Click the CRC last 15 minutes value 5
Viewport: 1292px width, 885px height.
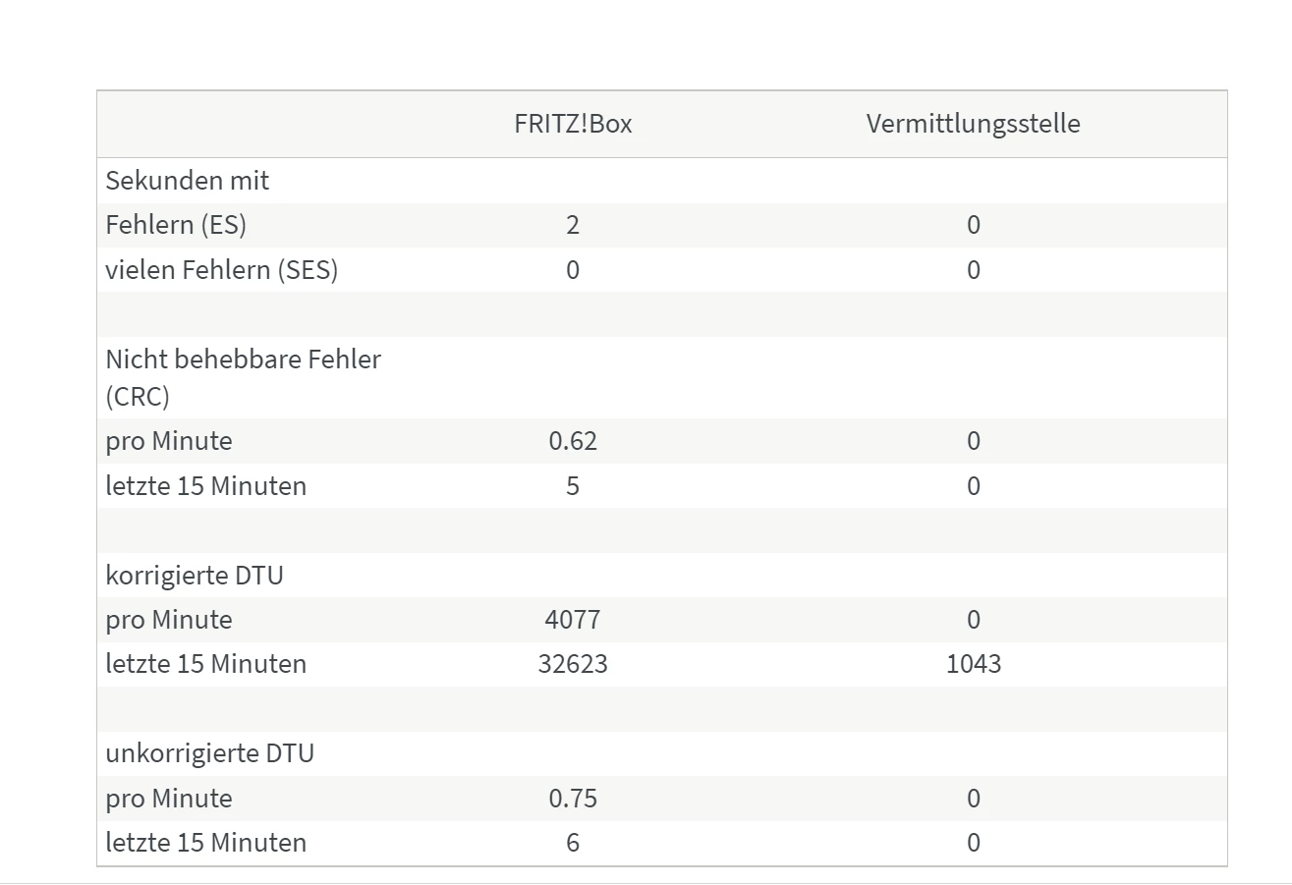(573, 486)
